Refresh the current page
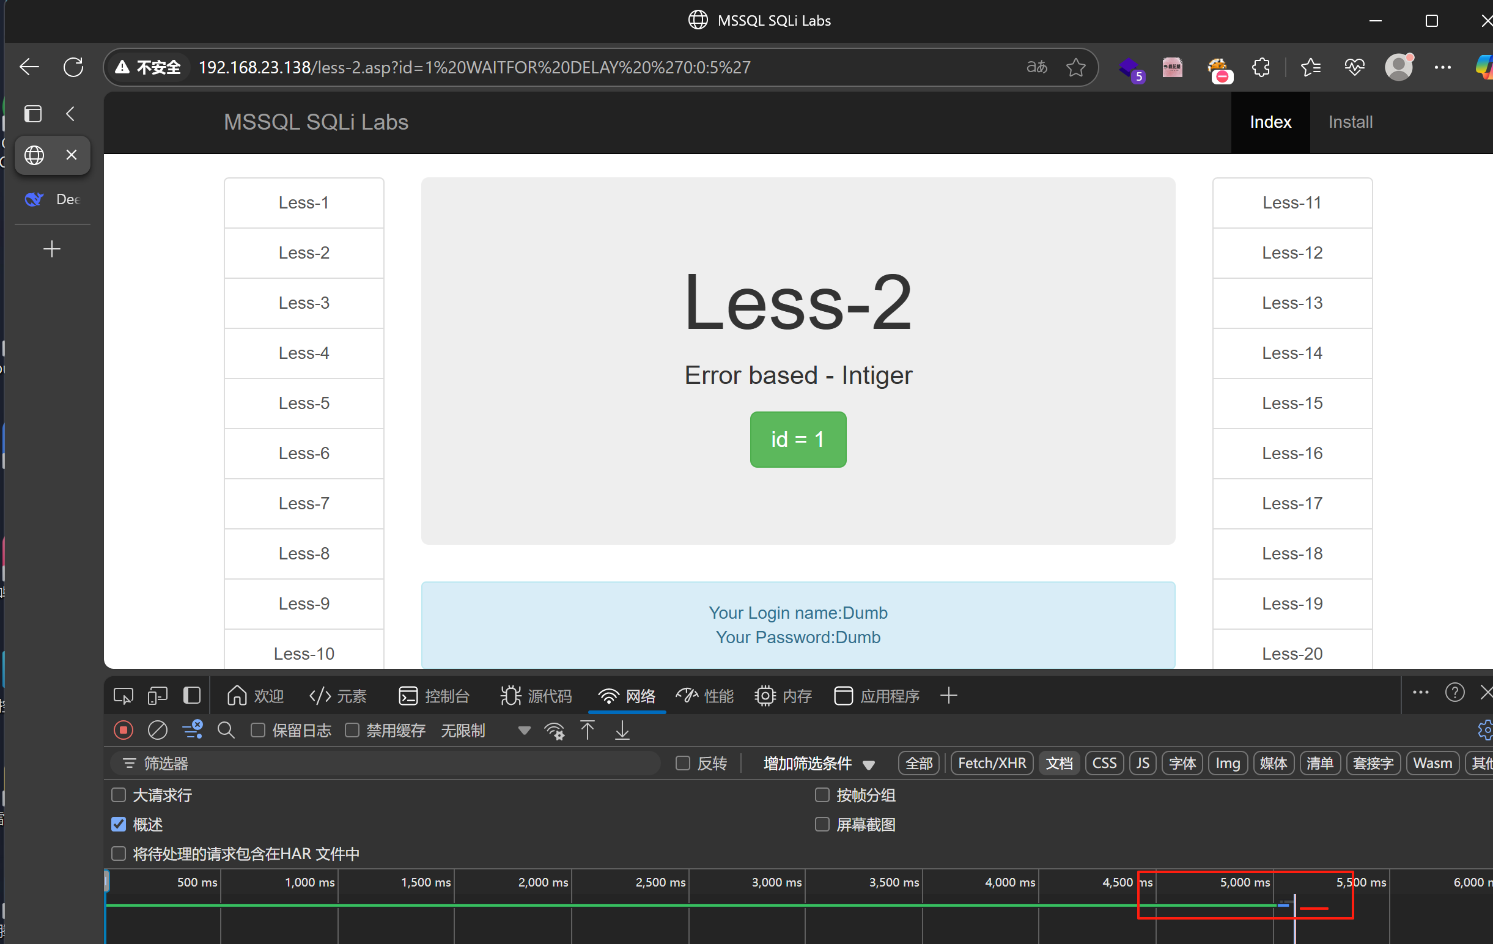 [x=74, y=67]
